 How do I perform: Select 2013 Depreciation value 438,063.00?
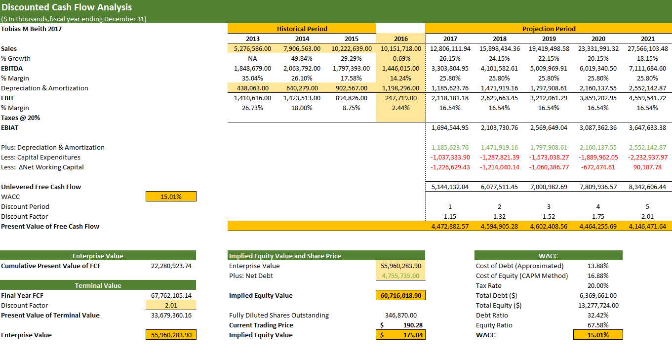pyautogui.click(x=252, y=88)
